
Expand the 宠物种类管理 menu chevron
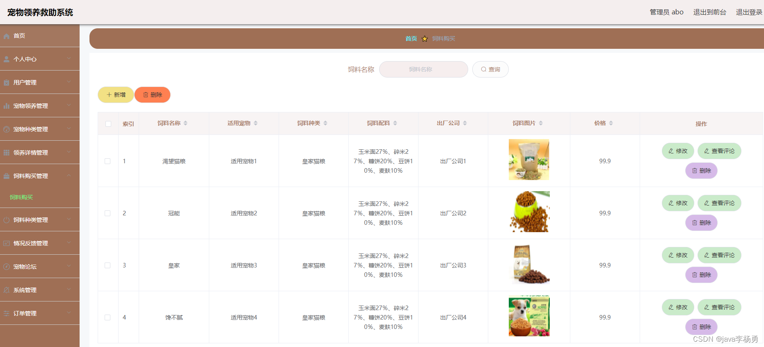click(x=69, y=129)
